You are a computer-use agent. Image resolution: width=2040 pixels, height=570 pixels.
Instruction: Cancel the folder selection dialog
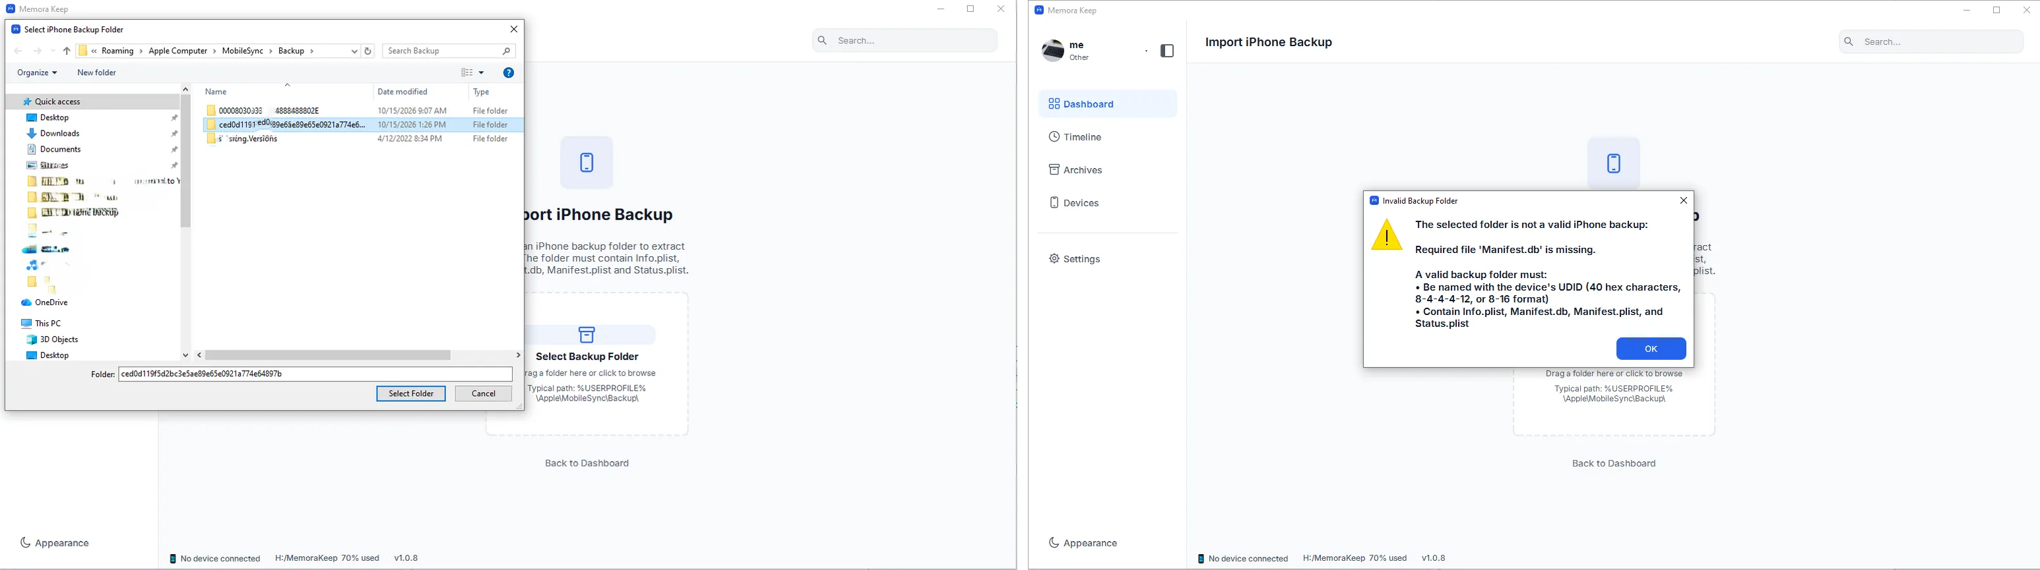484,393
